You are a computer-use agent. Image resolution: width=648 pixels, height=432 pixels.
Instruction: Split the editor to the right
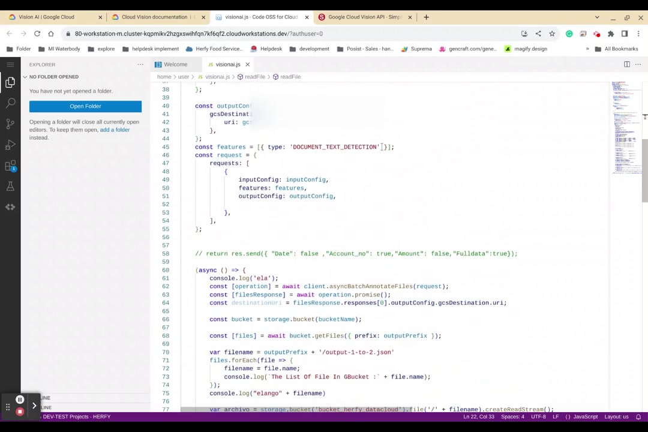pos(627,64)
